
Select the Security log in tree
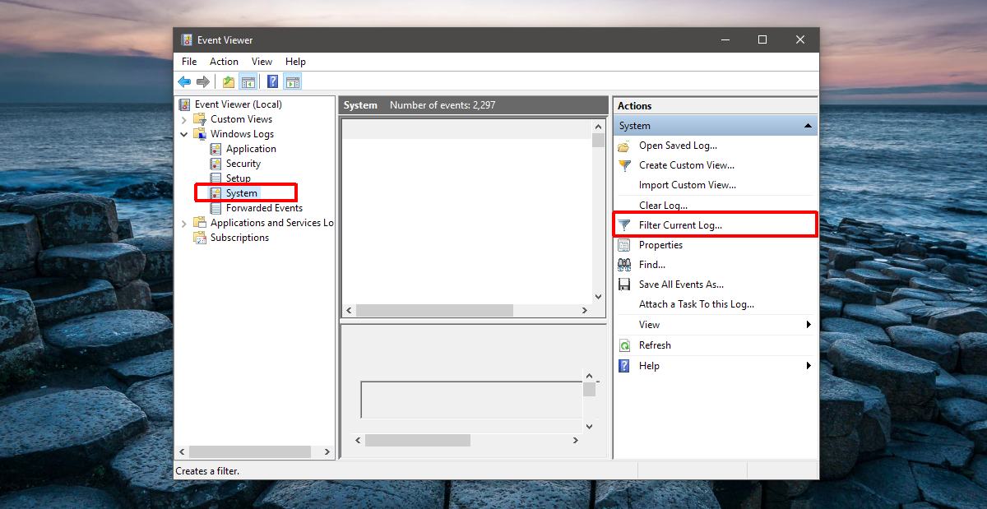tap(243, 164)
